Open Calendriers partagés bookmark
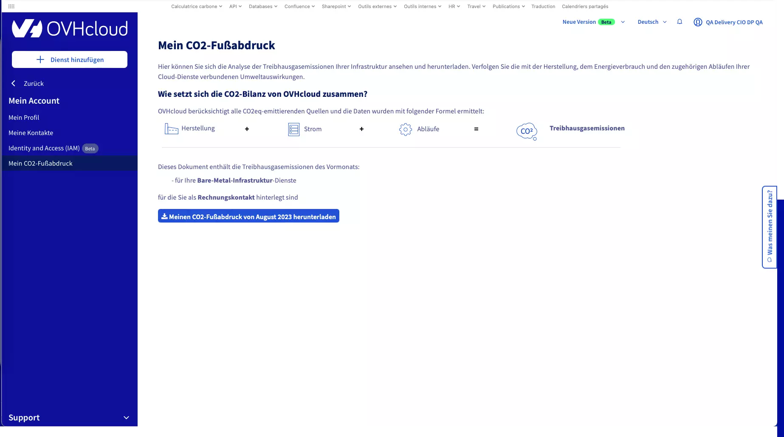 point(585,6)
